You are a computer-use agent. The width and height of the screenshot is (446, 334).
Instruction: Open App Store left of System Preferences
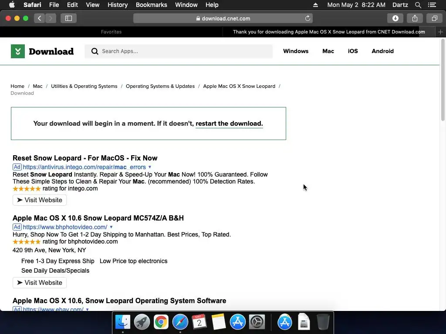[x=237, y=322]
